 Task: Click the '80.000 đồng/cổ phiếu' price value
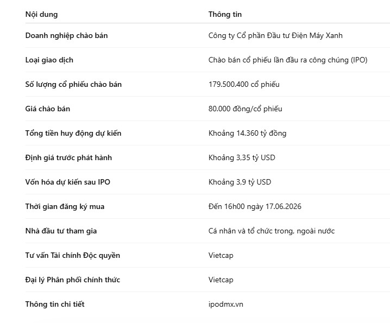tap(245, 109)
